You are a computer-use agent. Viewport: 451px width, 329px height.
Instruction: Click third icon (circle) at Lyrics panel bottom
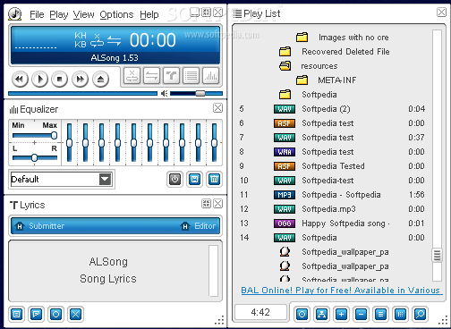click(x=56, y=315)
